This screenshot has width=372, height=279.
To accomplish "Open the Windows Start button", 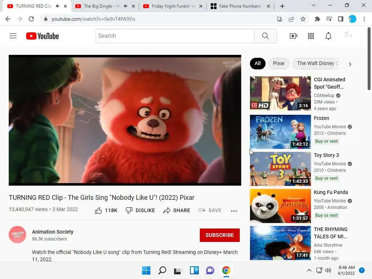I will [x=146, y=270].
